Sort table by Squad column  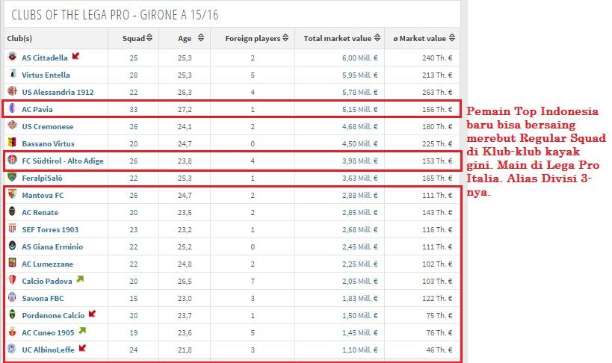pyautogui.click(x=137, y=38)
